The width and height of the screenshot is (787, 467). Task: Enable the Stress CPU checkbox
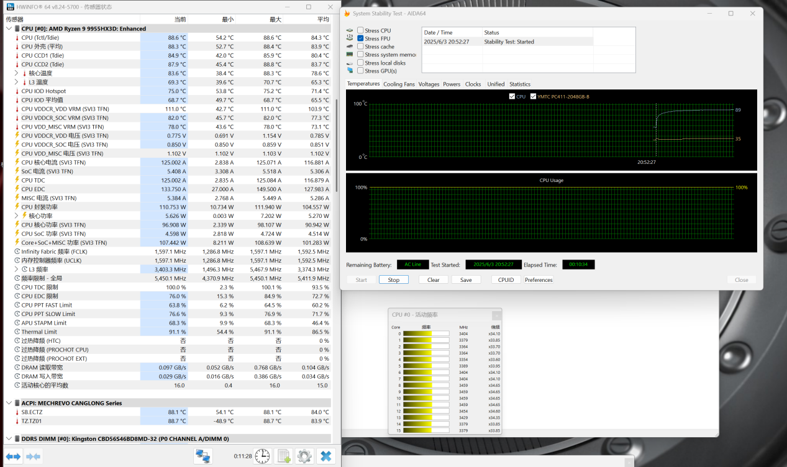tap(360, 30)
